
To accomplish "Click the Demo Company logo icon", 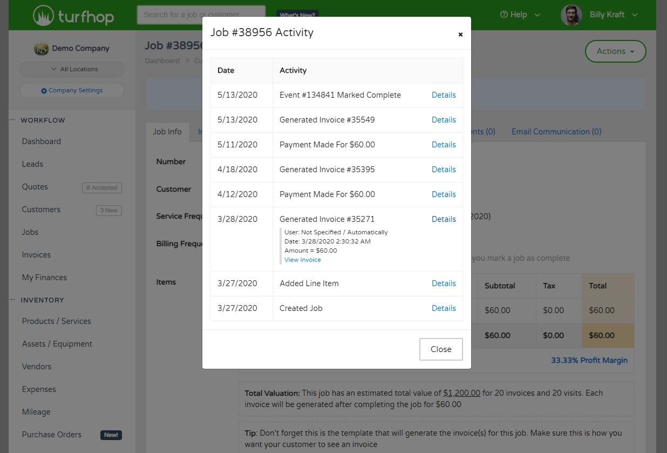I will tap(42, 49).
